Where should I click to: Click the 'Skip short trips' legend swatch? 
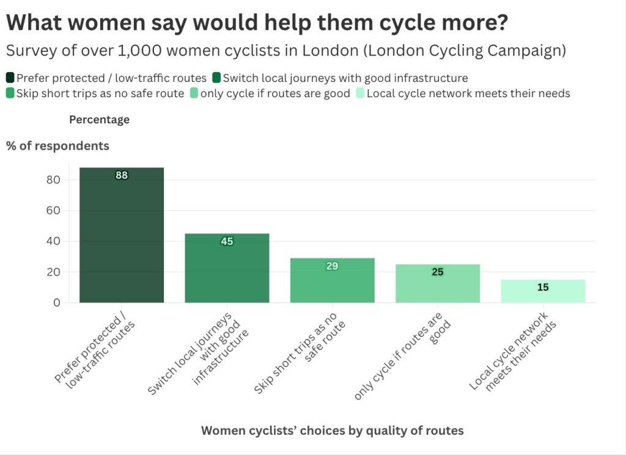tap(10, 93)
